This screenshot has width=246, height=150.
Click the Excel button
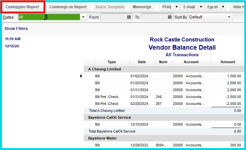pyautogui.click(x=212, y=7)
